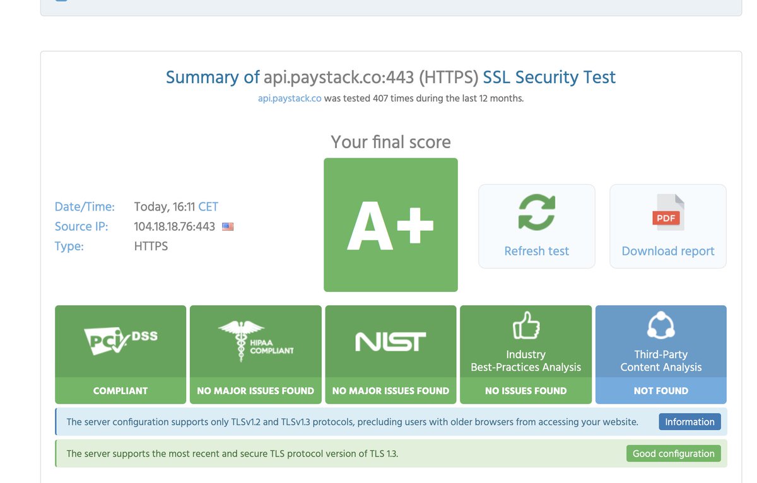The height and width of the screenshot is (483, 757).
Task: Click the PDF download report icon
Action: [668, 212]
